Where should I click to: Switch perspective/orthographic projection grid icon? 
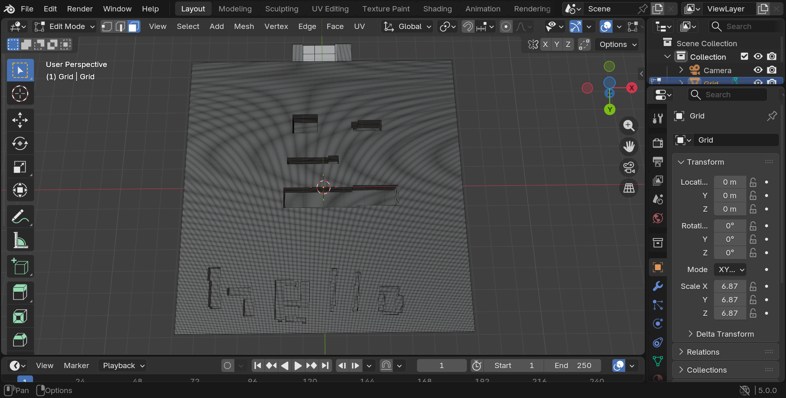point(629,188)
